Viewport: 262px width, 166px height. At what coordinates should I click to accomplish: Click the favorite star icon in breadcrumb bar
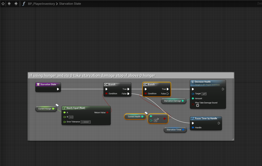pyautogui.click(x=3, y=4)
